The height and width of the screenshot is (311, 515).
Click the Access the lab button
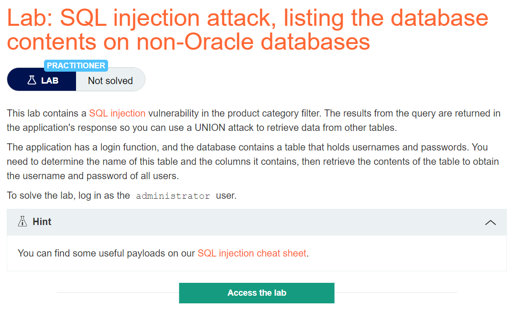click(257, 293)
